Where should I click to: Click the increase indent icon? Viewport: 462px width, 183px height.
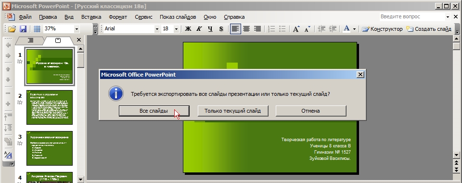(333, 29)
